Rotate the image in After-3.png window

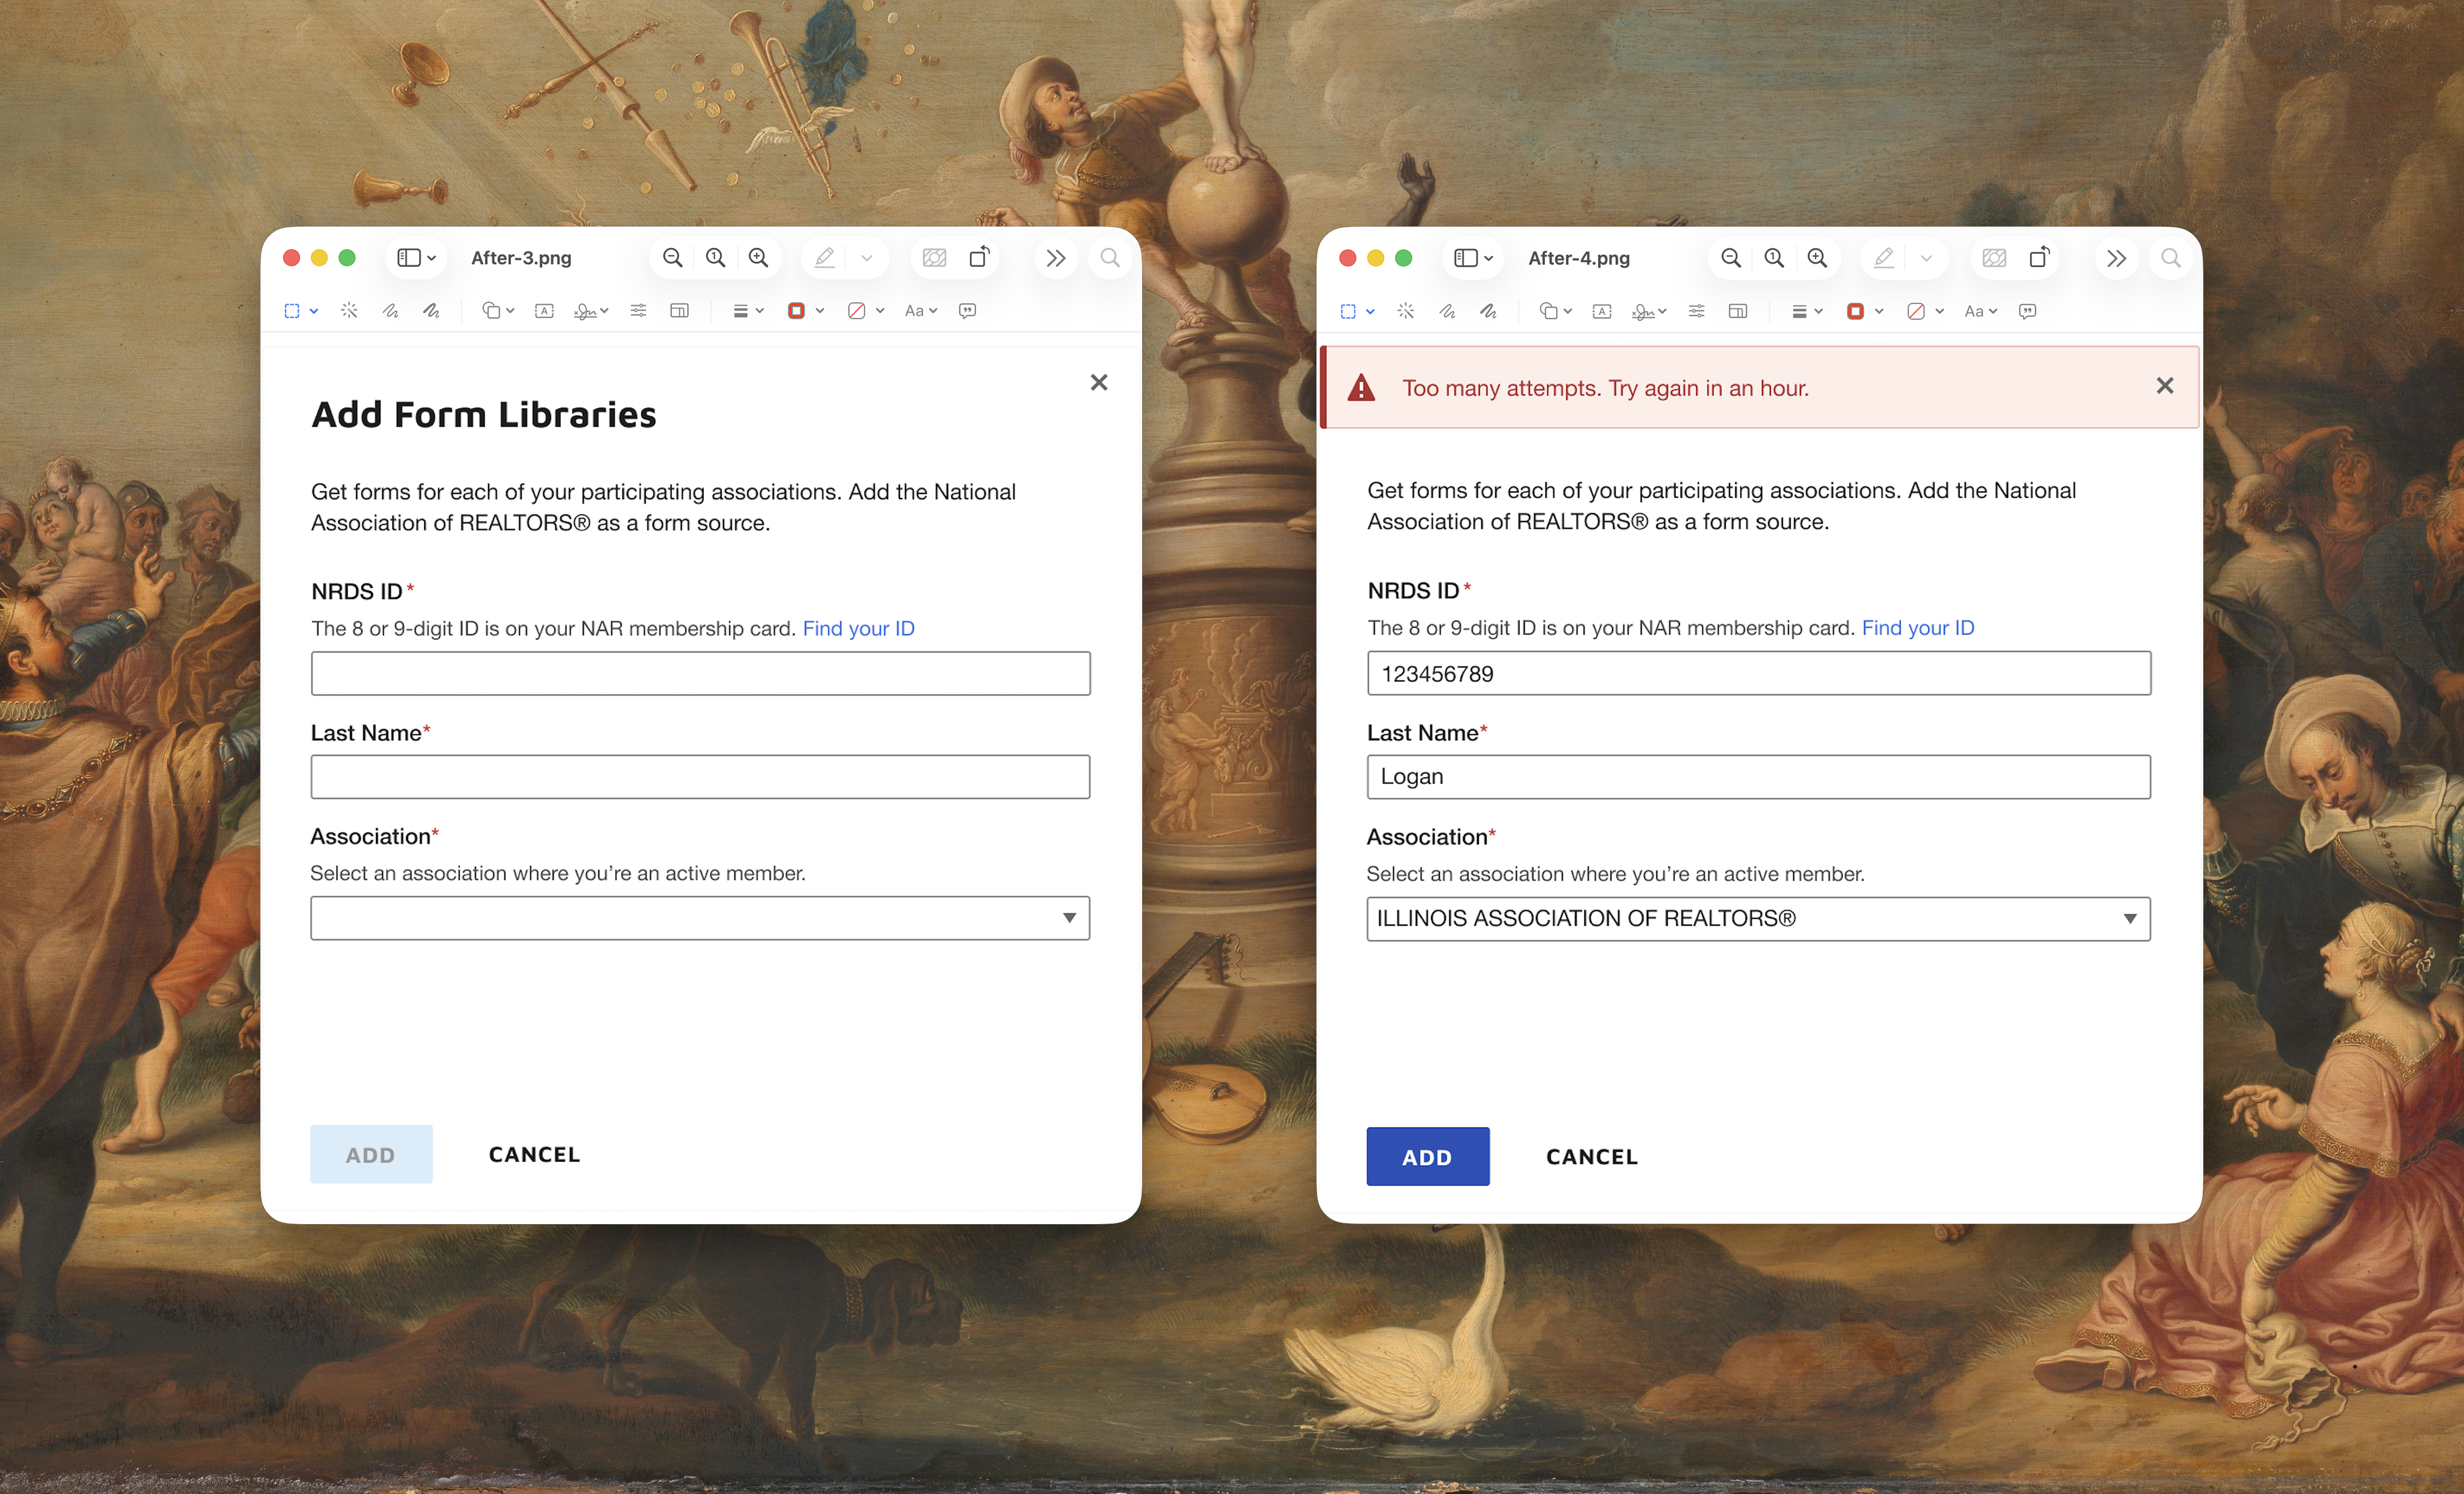979,257
